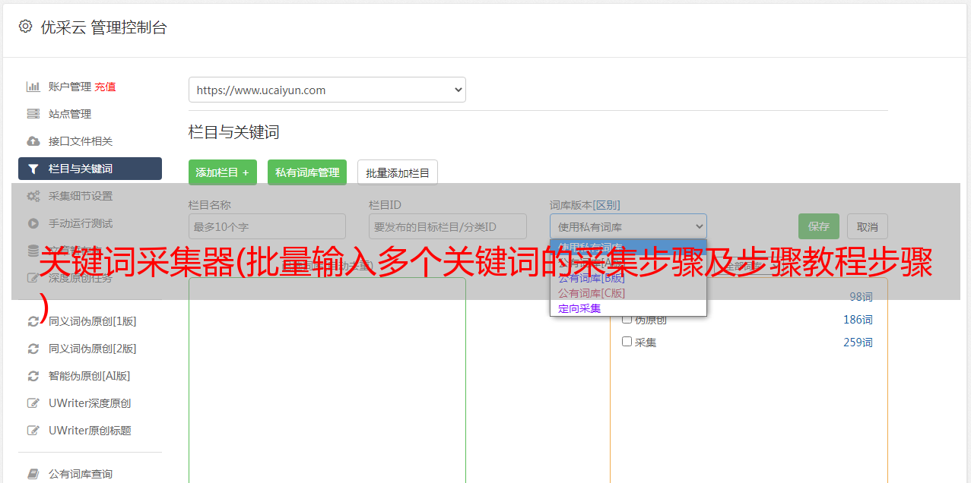The image size is (971, 483).
Task: Open the 词库版本[区别] select box
Action: click(x=628, y=226)
